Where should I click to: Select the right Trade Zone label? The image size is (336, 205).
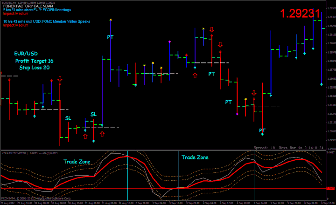click(x=195, y=157)
